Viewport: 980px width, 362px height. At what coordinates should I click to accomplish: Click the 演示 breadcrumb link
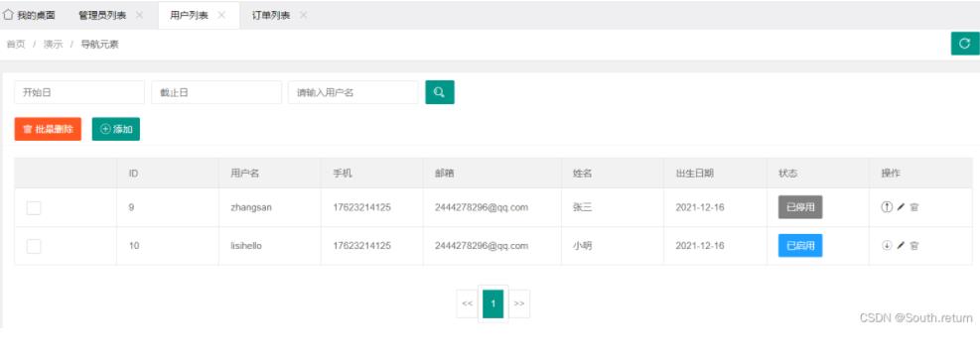[54, 45]
